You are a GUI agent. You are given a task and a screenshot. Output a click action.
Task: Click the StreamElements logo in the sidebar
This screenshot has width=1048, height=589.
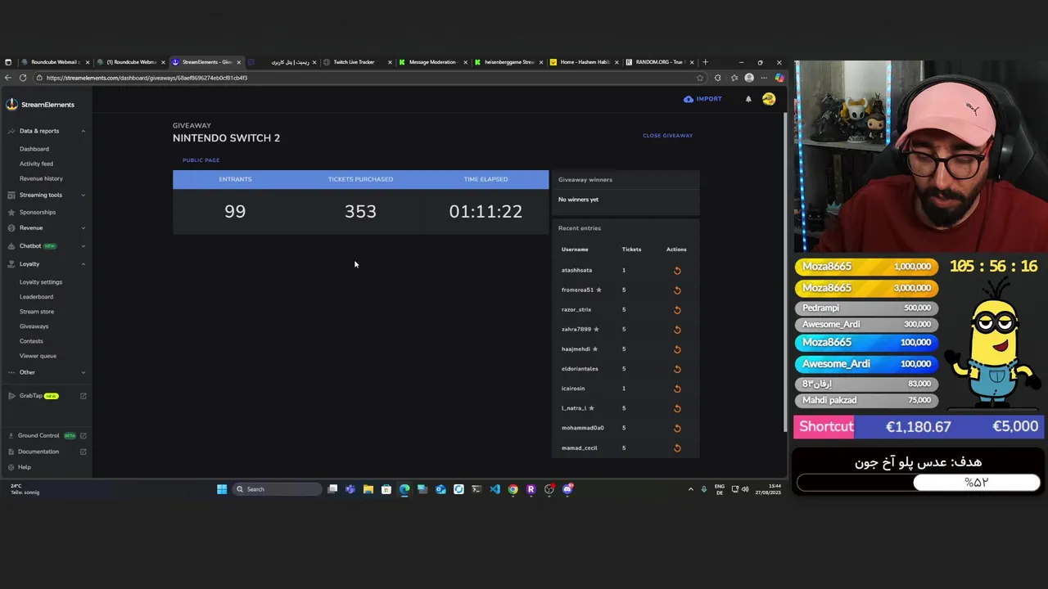point(41,105)
